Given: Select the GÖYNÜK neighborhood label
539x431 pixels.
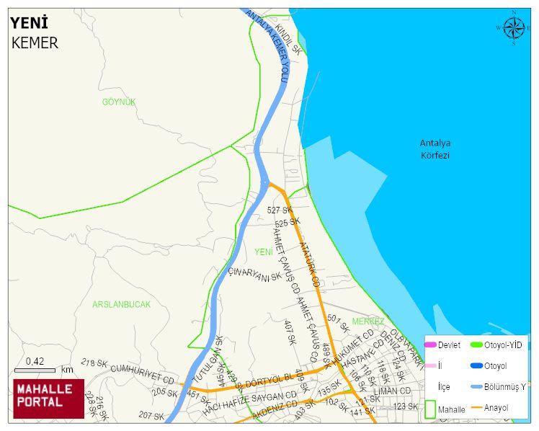Looking at the screenshot, I should (119, 102).
